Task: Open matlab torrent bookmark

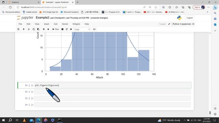Action: [30, 12]
